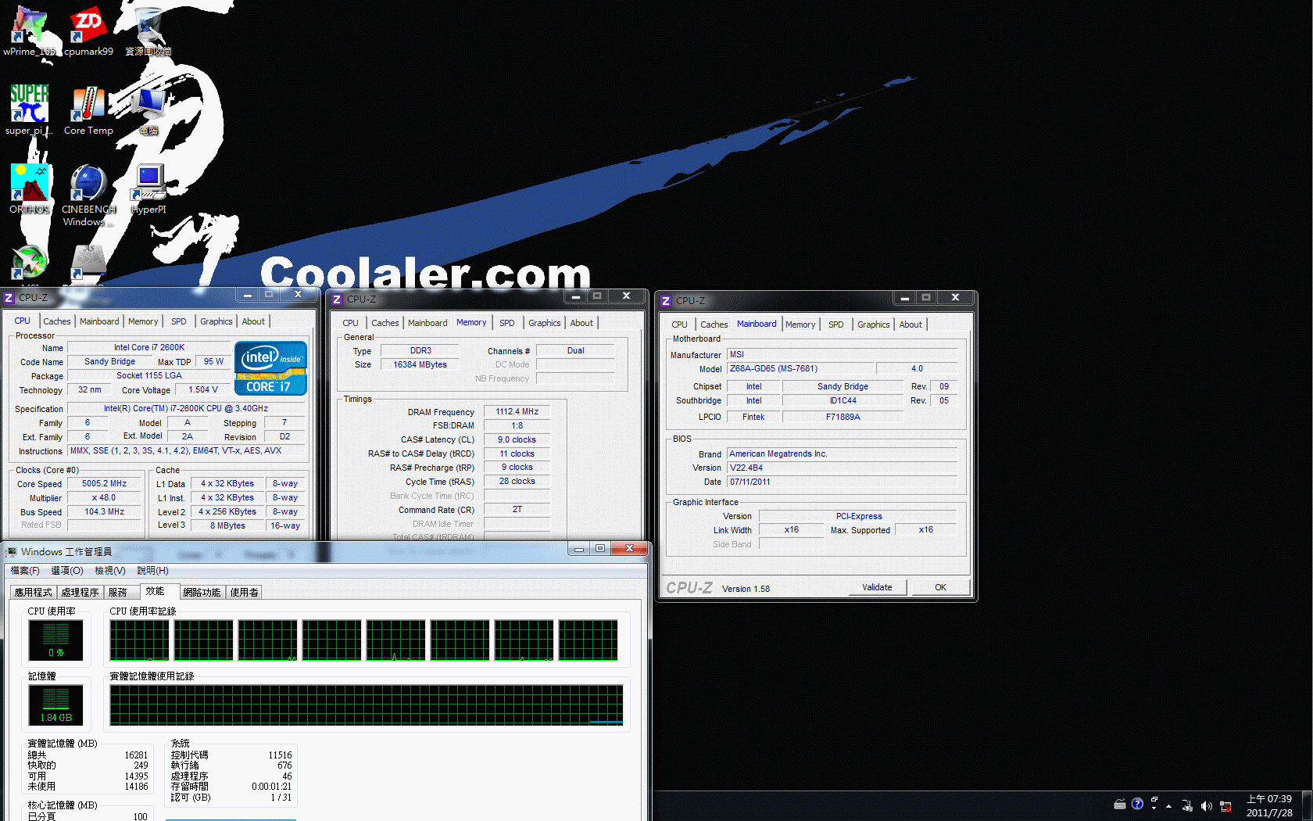Switch to Caches tab in left CPU-Z
This screenshot has width=1313, height=821.
click(57, 321)
